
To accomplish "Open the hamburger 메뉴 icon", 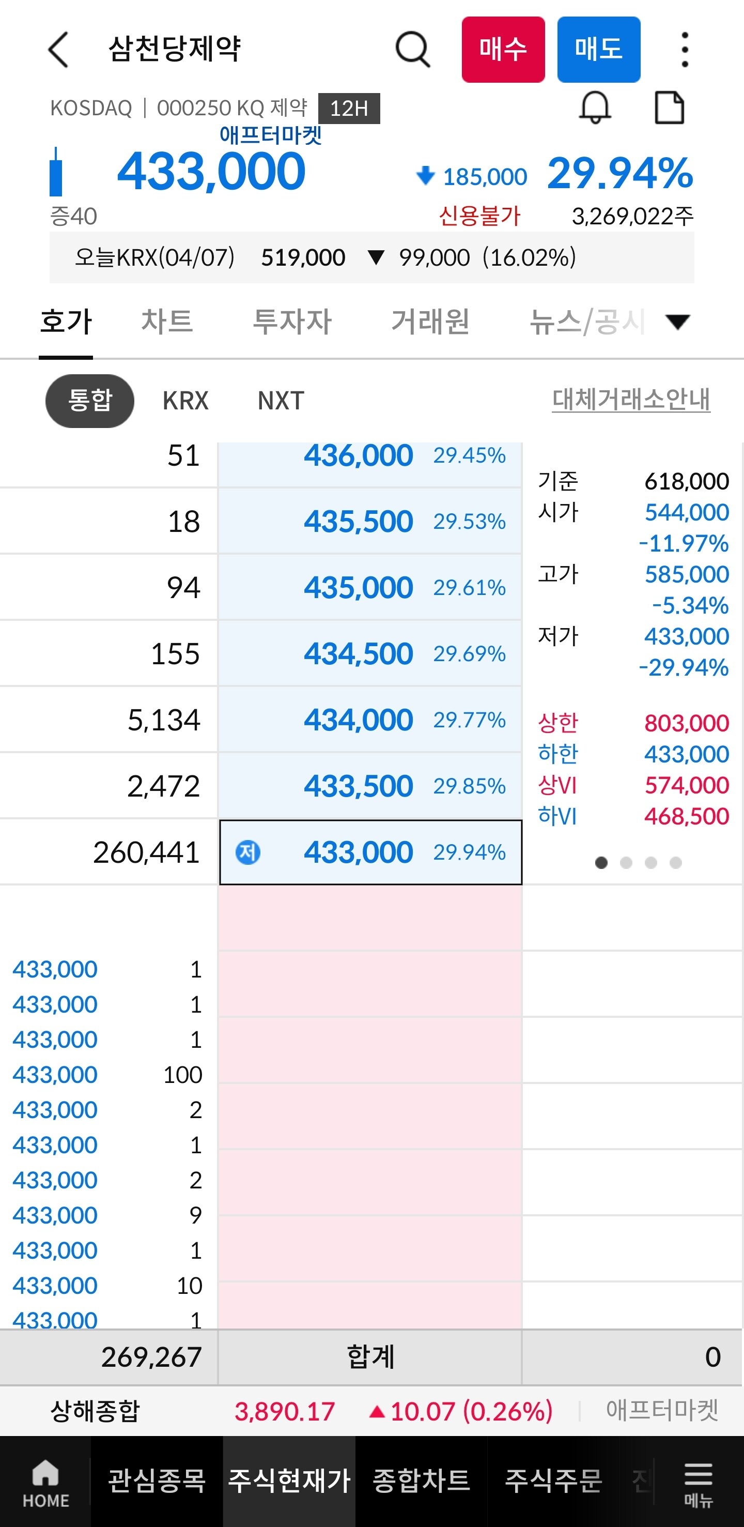I will pos(699,1483).
